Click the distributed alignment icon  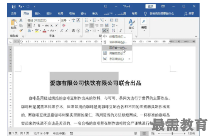[x=107, y=25]
